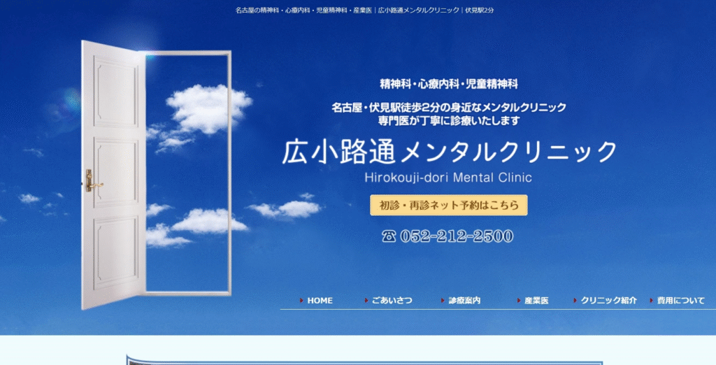Click 初診・再診ネット予約はこちら button
The image size is (716, 365).
[x=449, y=205]
